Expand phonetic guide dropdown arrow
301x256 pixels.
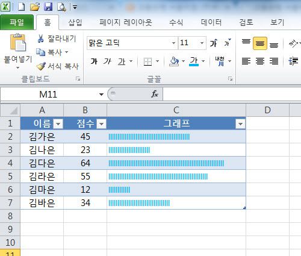click(x=230, y=61)
